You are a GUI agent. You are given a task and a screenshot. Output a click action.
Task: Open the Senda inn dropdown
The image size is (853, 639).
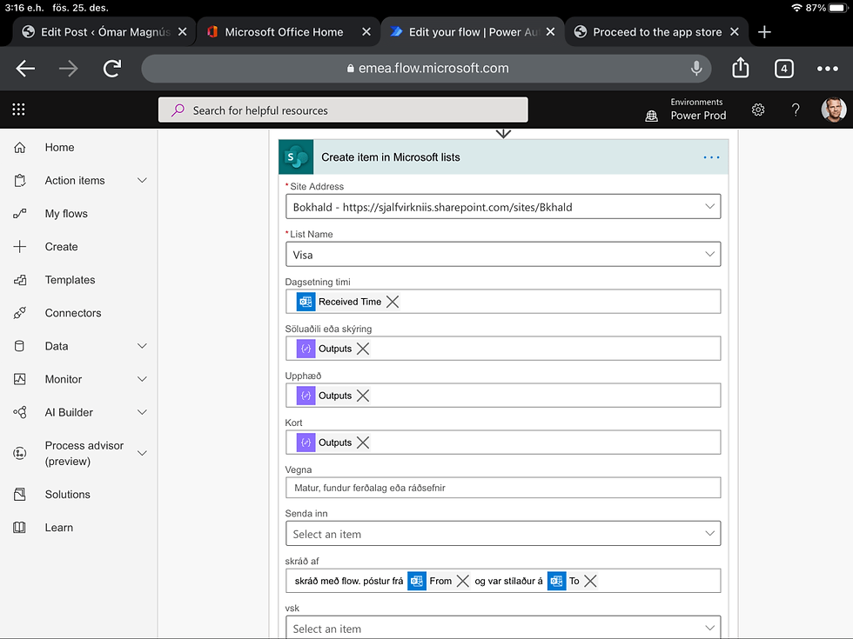pos(503,534)
